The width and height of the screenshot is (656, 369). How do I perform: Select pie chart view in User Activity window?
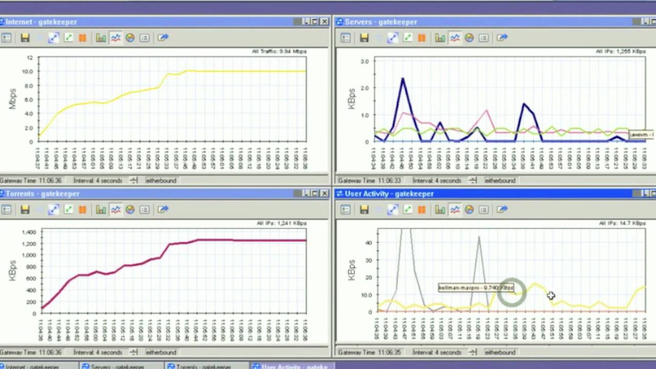(469, 210)
